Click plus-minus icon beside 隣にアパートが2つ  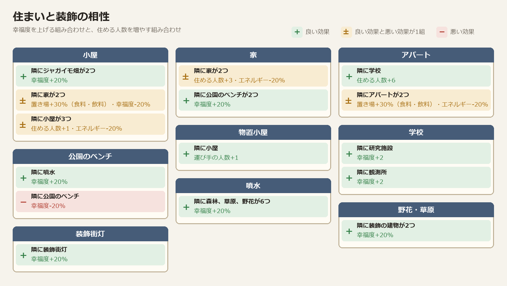349,101
